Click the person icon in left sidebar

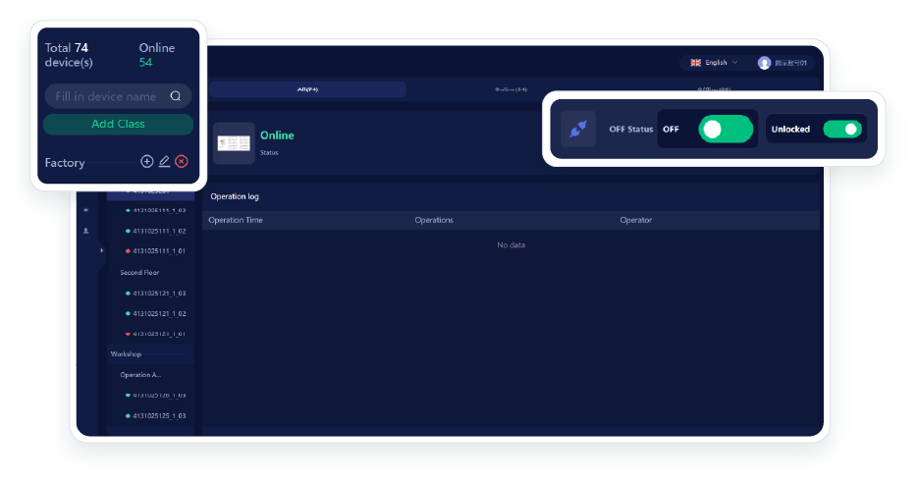tap(85, 231)
